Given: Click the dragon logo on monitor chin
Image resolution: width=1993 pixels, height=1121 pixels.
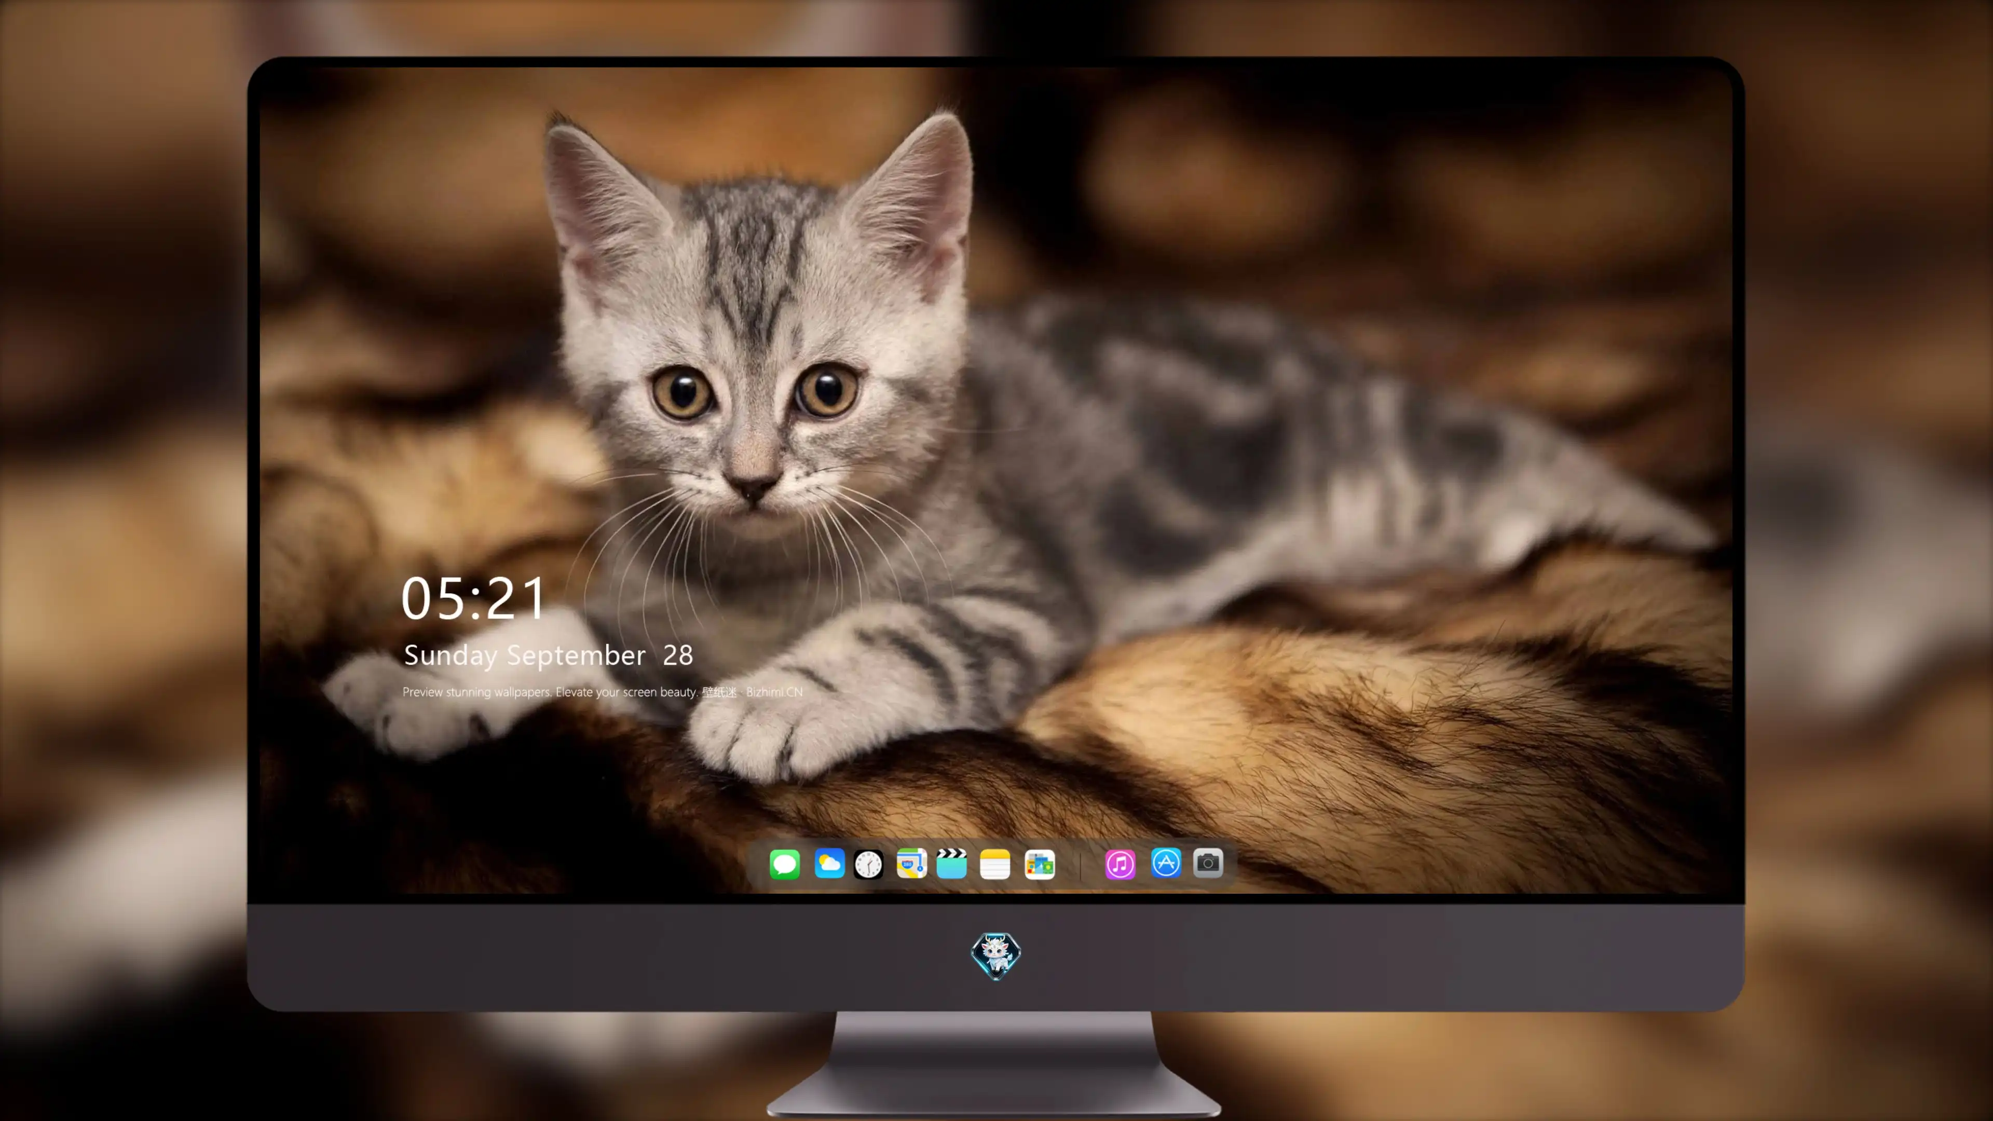Looking at the screenshot, I should (x=996, y=955).
